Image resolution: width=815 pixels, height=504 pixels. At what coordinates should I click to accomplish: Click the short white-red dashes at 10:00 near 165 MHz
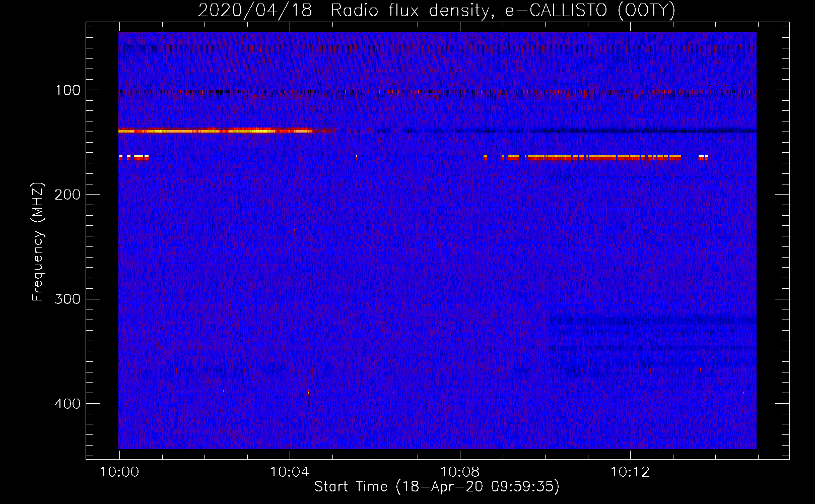click(x=134, y=157)
